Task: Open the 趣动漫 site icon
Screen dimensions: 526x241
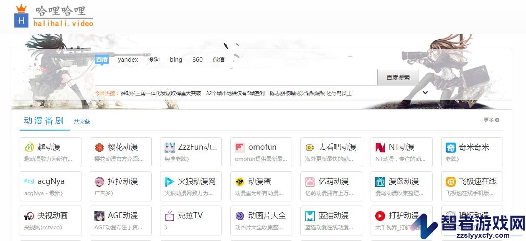Action: click(x=29, y=147)
